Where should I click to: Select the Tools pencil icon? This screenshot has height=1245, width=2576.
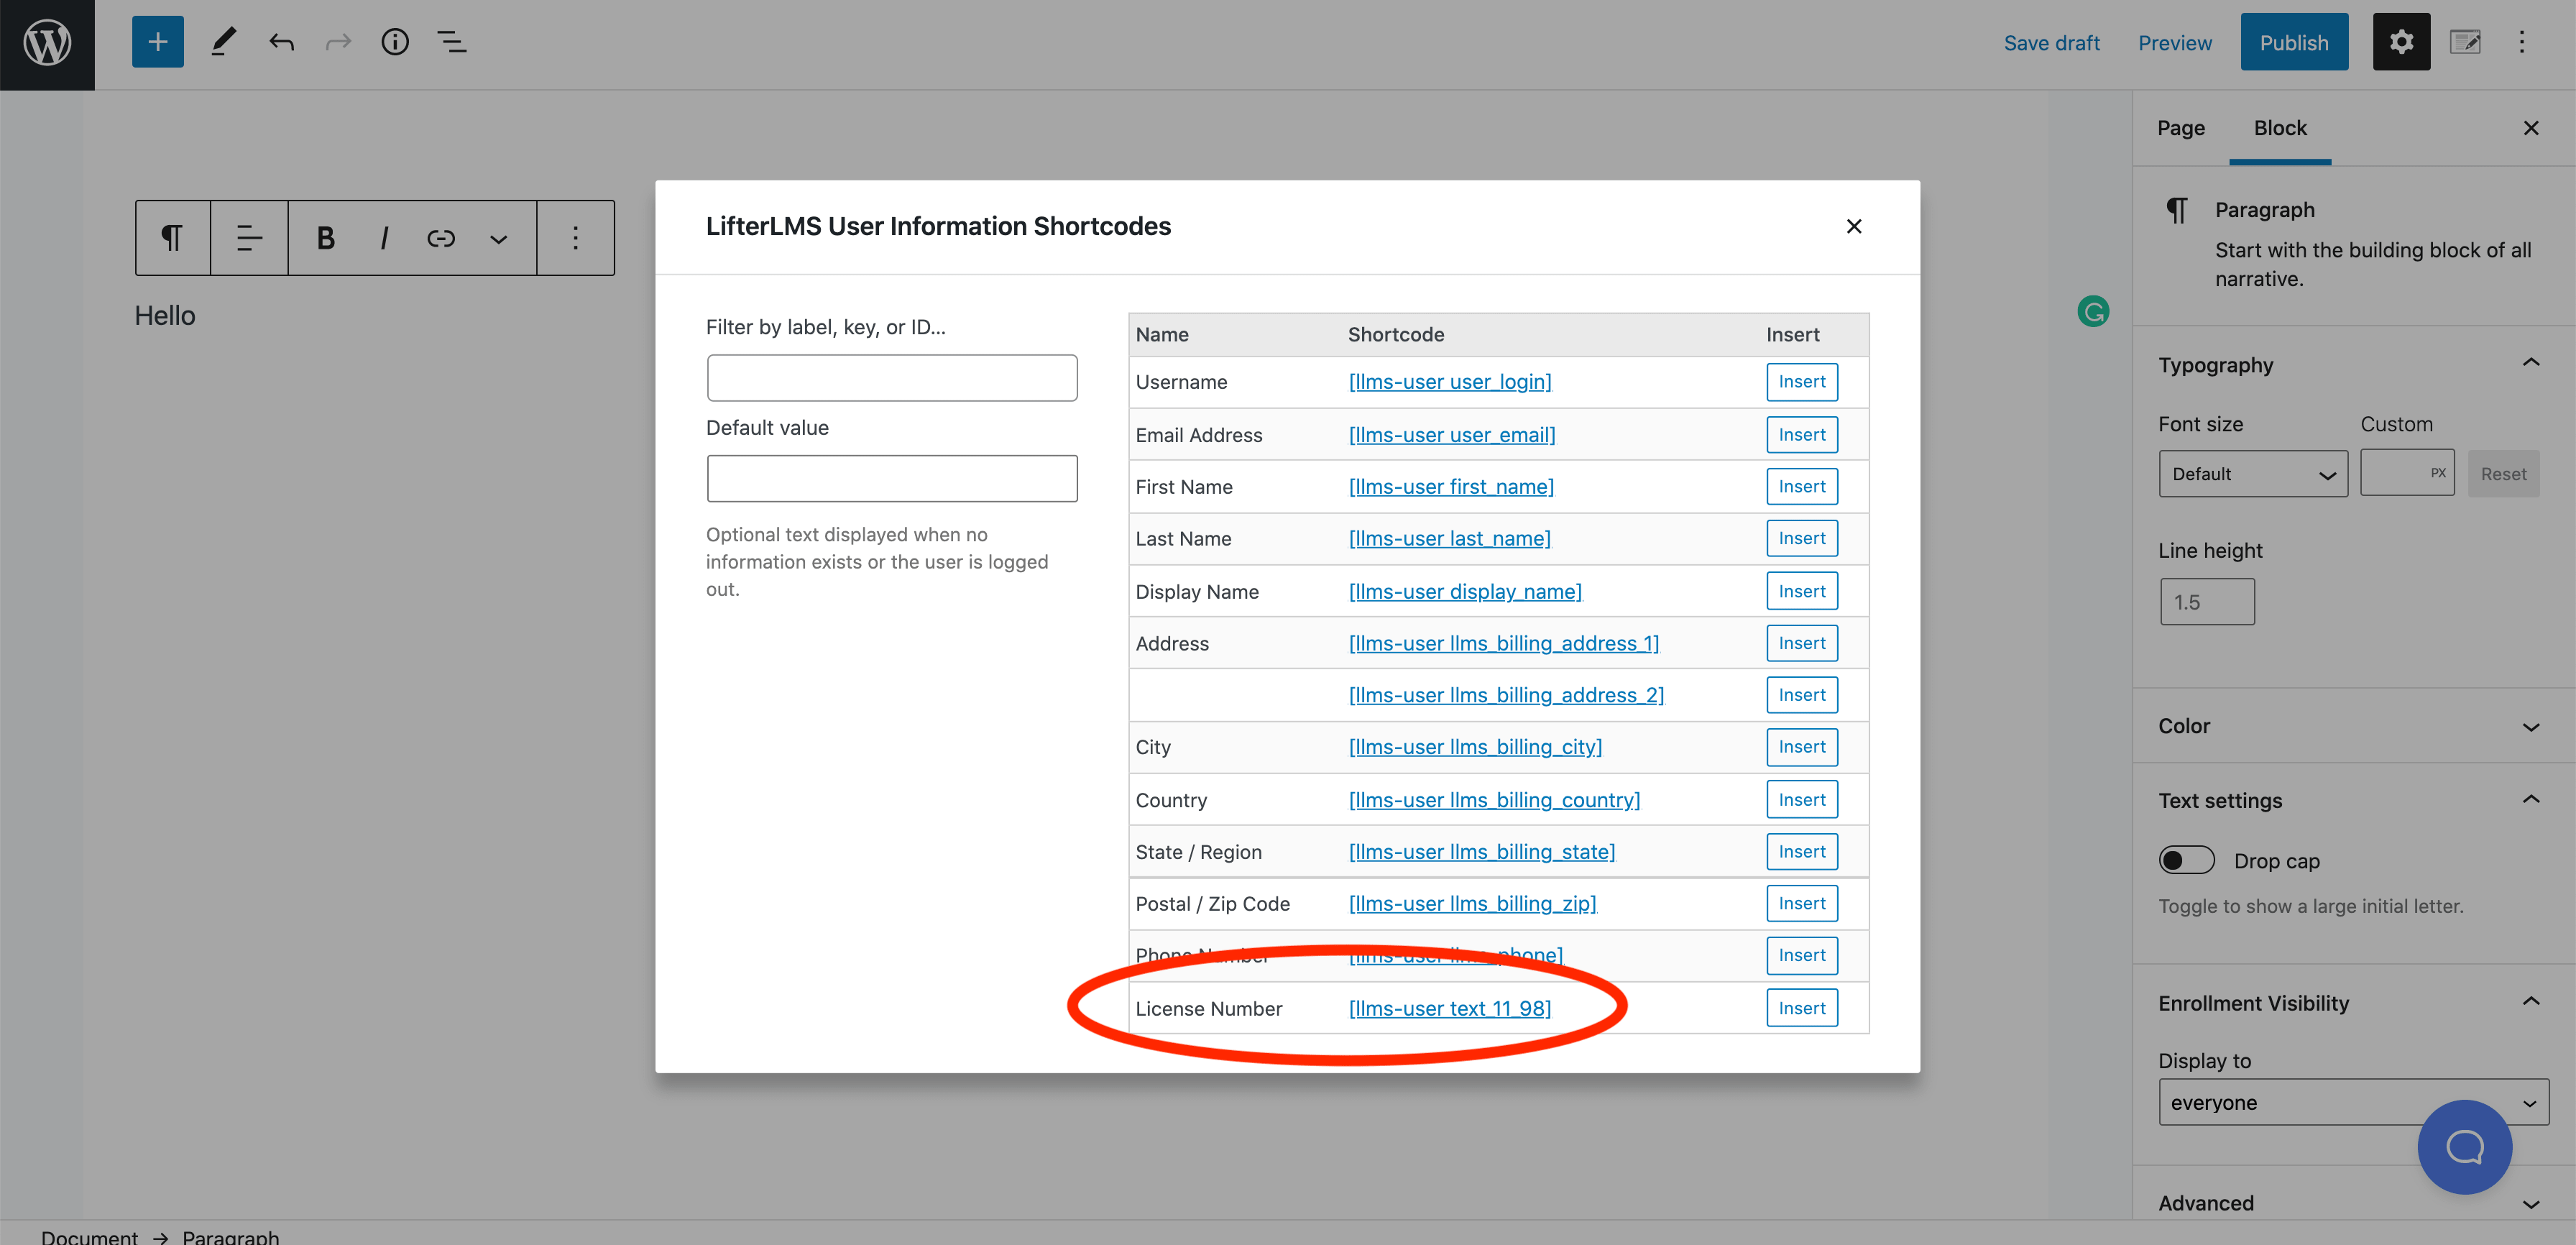point(224,42)
